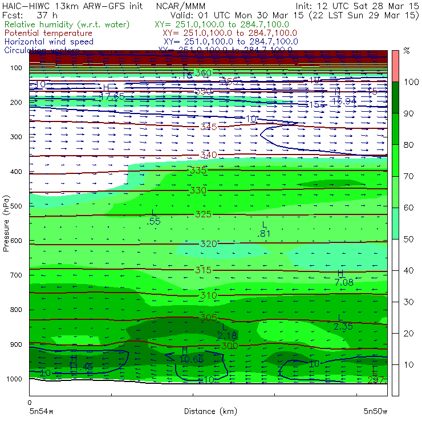Select the 325 potential temperature contour label

click(x=203, y=214)
